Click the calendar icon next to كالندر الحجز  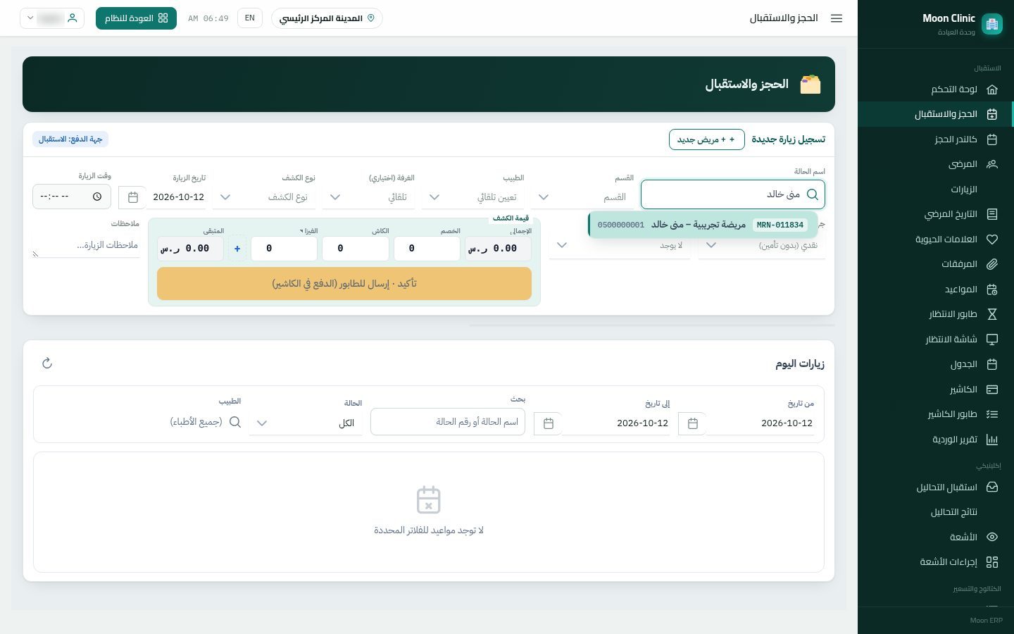(x=992, y=139)
